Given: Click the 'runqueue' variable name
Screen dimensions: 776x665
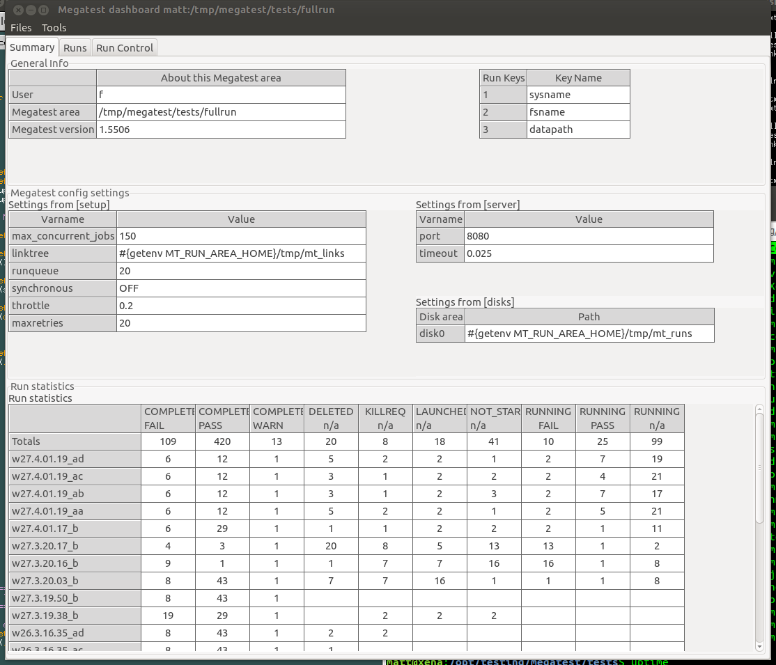Looking at the screenshot, I should [x=63, y=271].
